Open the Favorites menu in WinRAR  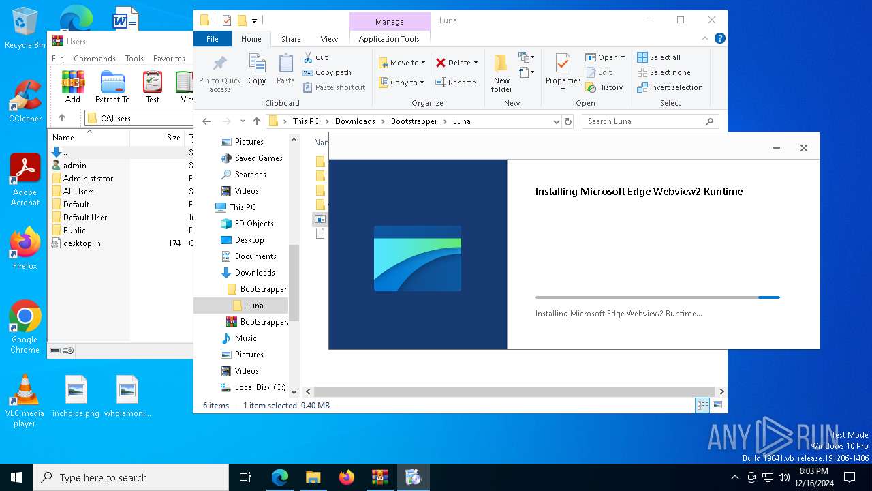pos(169,59)
